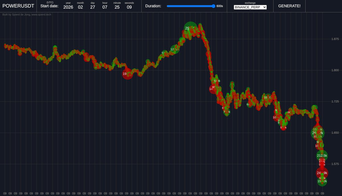The image size is (342, 196).
Task: Open the www.sjoerd.tech credit link
Action: click(x=41, y=14)
